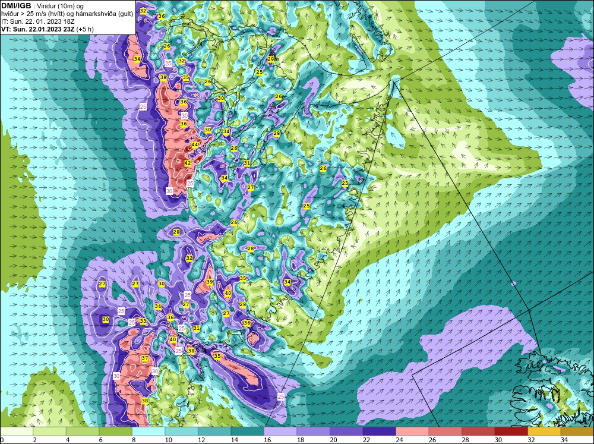This screenshot has width=594, height=444.
Task: Click the legend scale tick label 16
Action: (267, 440)
